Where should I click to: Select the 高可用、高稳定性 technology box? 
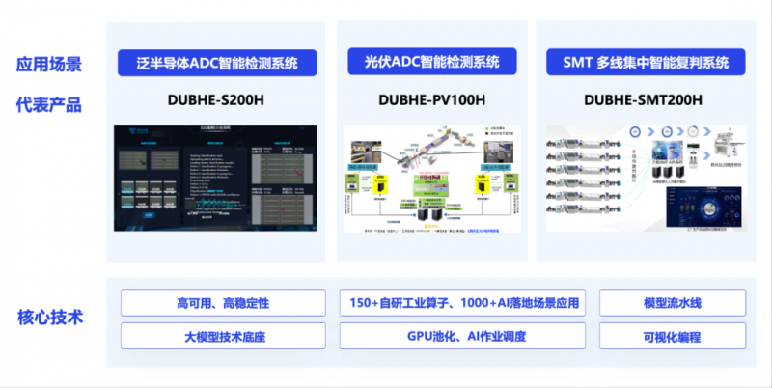click(223, 303)
